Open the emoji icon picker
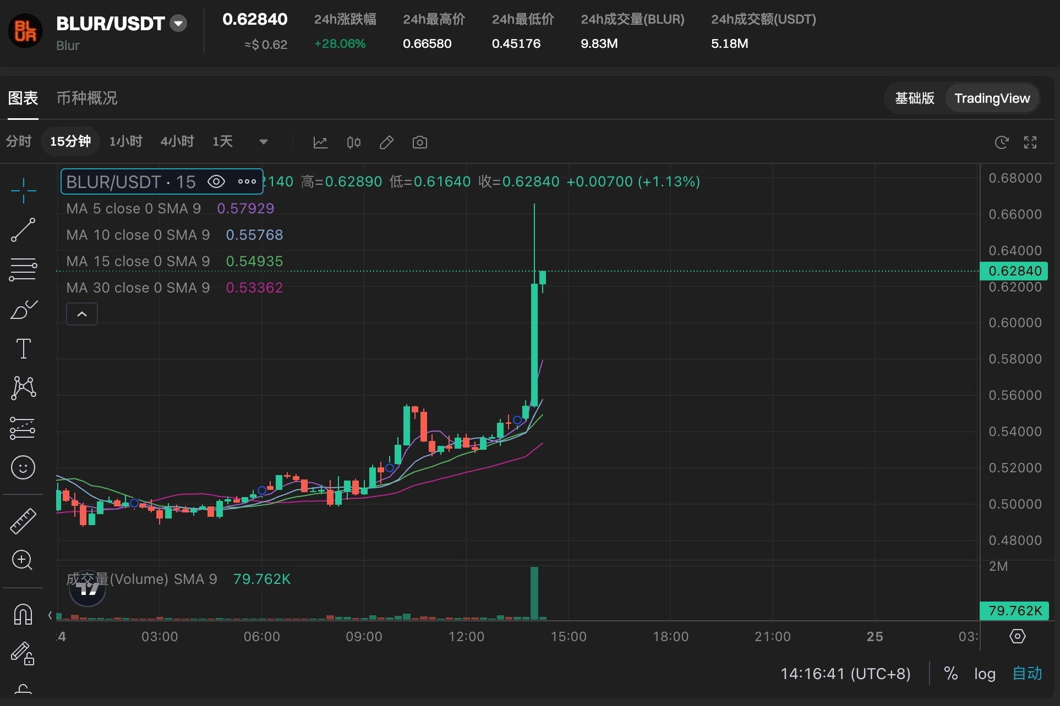This screenshot has width=1060, height=706. 23,467
